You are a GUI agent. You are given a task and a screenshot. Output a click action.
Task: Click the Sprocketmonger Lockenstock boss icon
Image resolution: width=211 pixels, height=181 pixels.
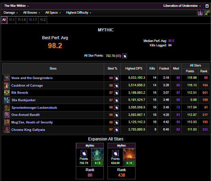pyautogui.click(x=7, y=107)
